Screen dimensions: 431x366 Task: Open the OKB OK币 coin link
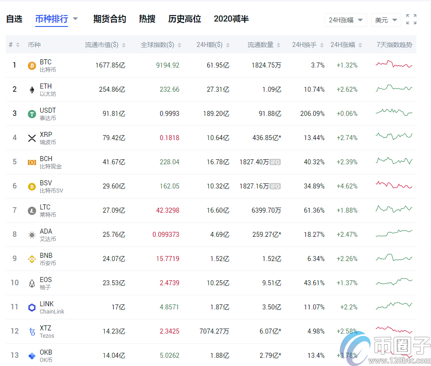(x=46, y=356)
